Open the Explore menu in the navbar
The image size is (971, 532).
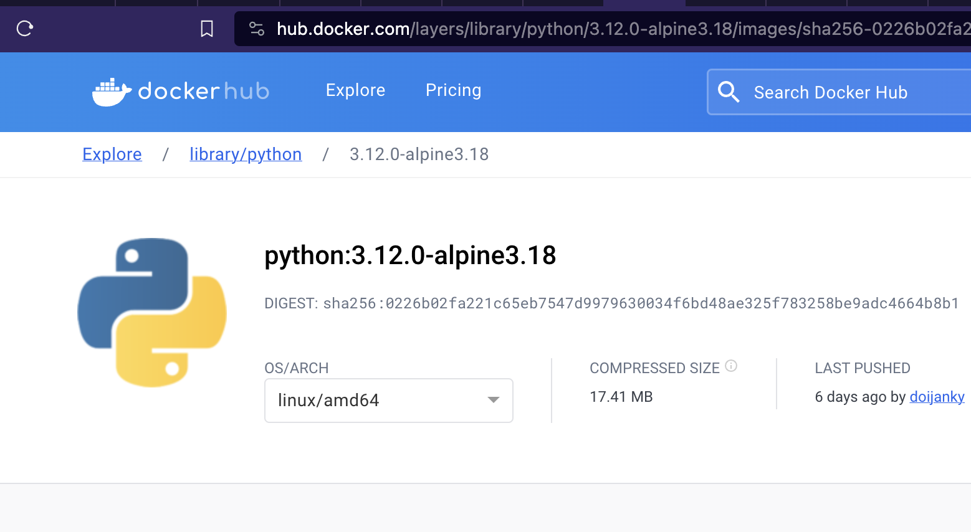pos(355,90)
